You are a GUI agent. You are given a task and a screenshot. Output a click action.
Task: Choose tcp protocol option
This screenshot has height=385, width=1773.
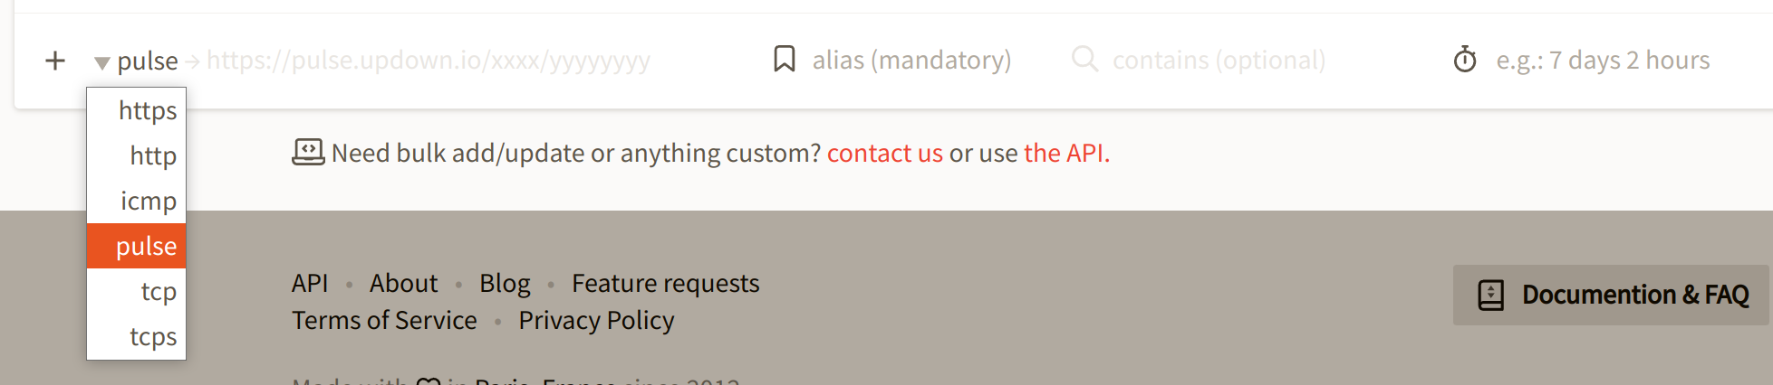pyautogui.click(x=158, y=291)
